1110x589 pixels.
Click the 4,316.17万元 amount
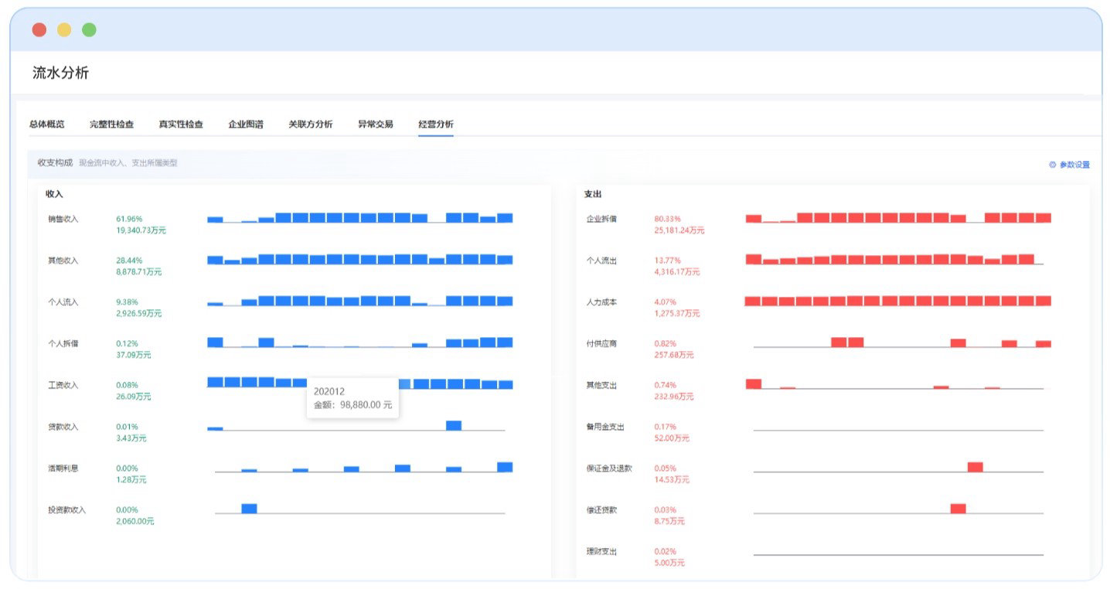(678, 272)
